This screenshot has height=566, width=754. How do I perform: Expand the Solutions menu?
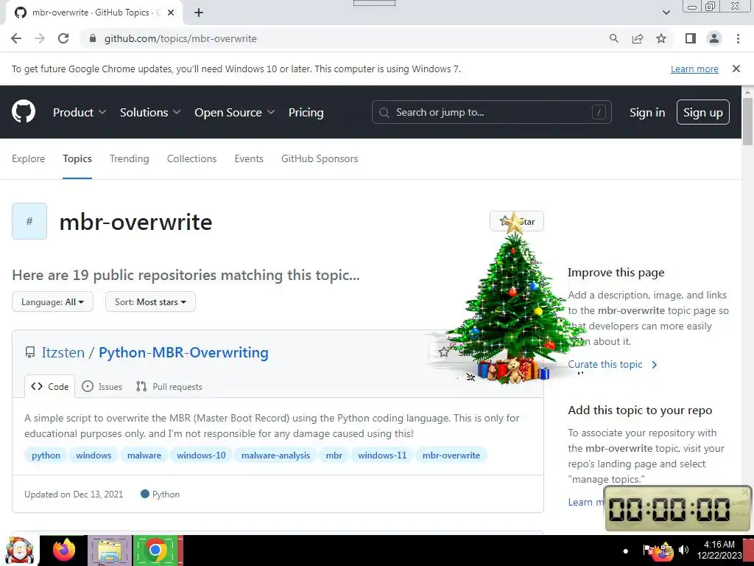(x=150, y=112)
